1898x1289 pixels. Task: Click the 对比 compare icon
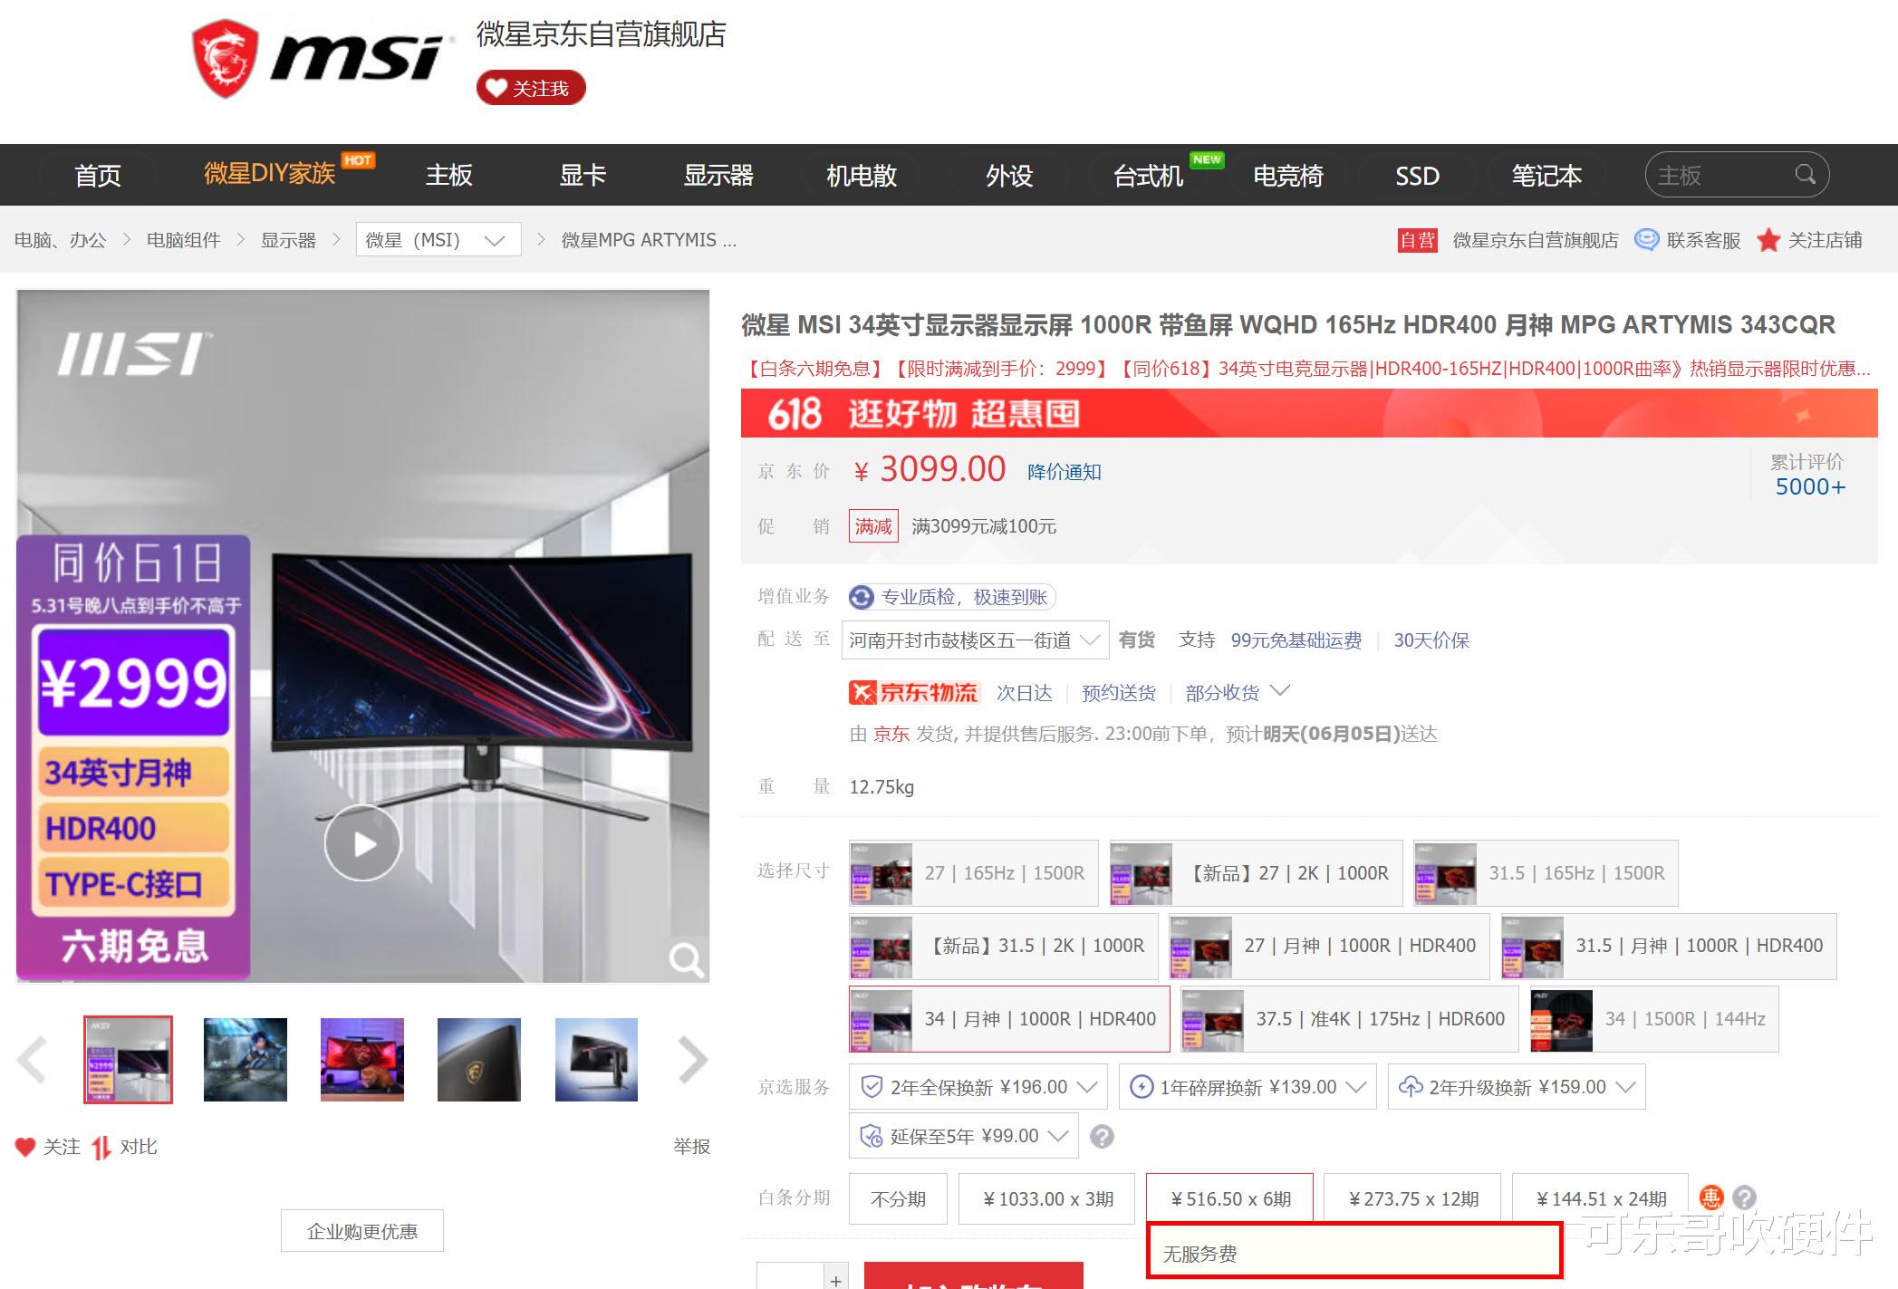(101, 1148)
